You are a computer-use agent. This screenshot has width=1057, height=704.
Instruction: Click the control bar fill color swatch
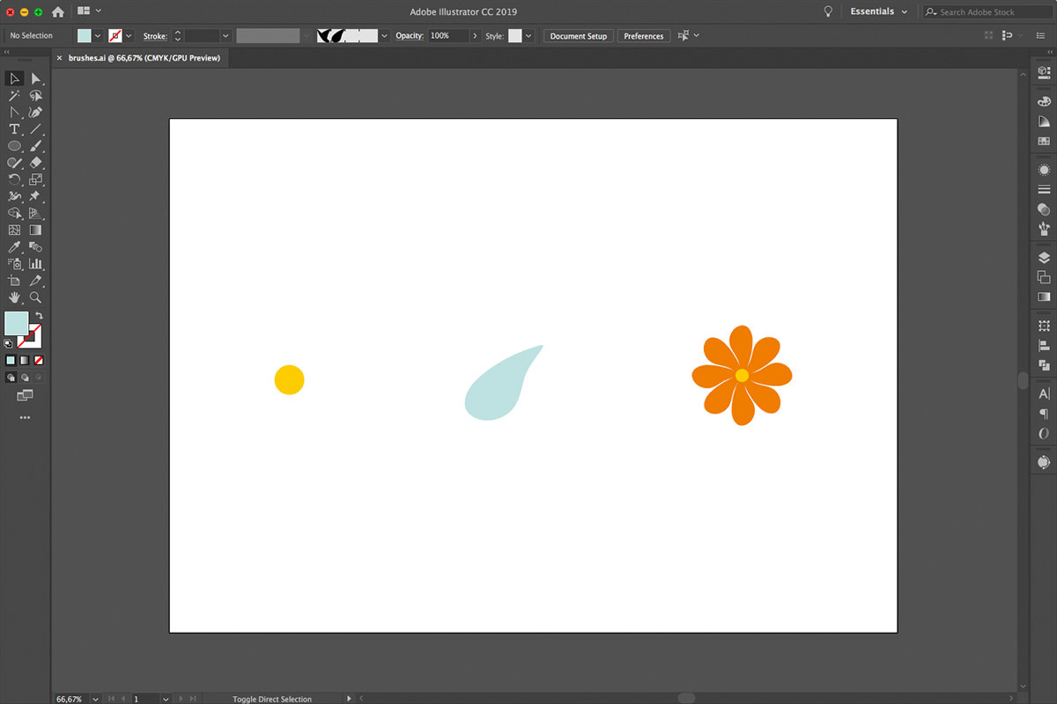[84, 36]
